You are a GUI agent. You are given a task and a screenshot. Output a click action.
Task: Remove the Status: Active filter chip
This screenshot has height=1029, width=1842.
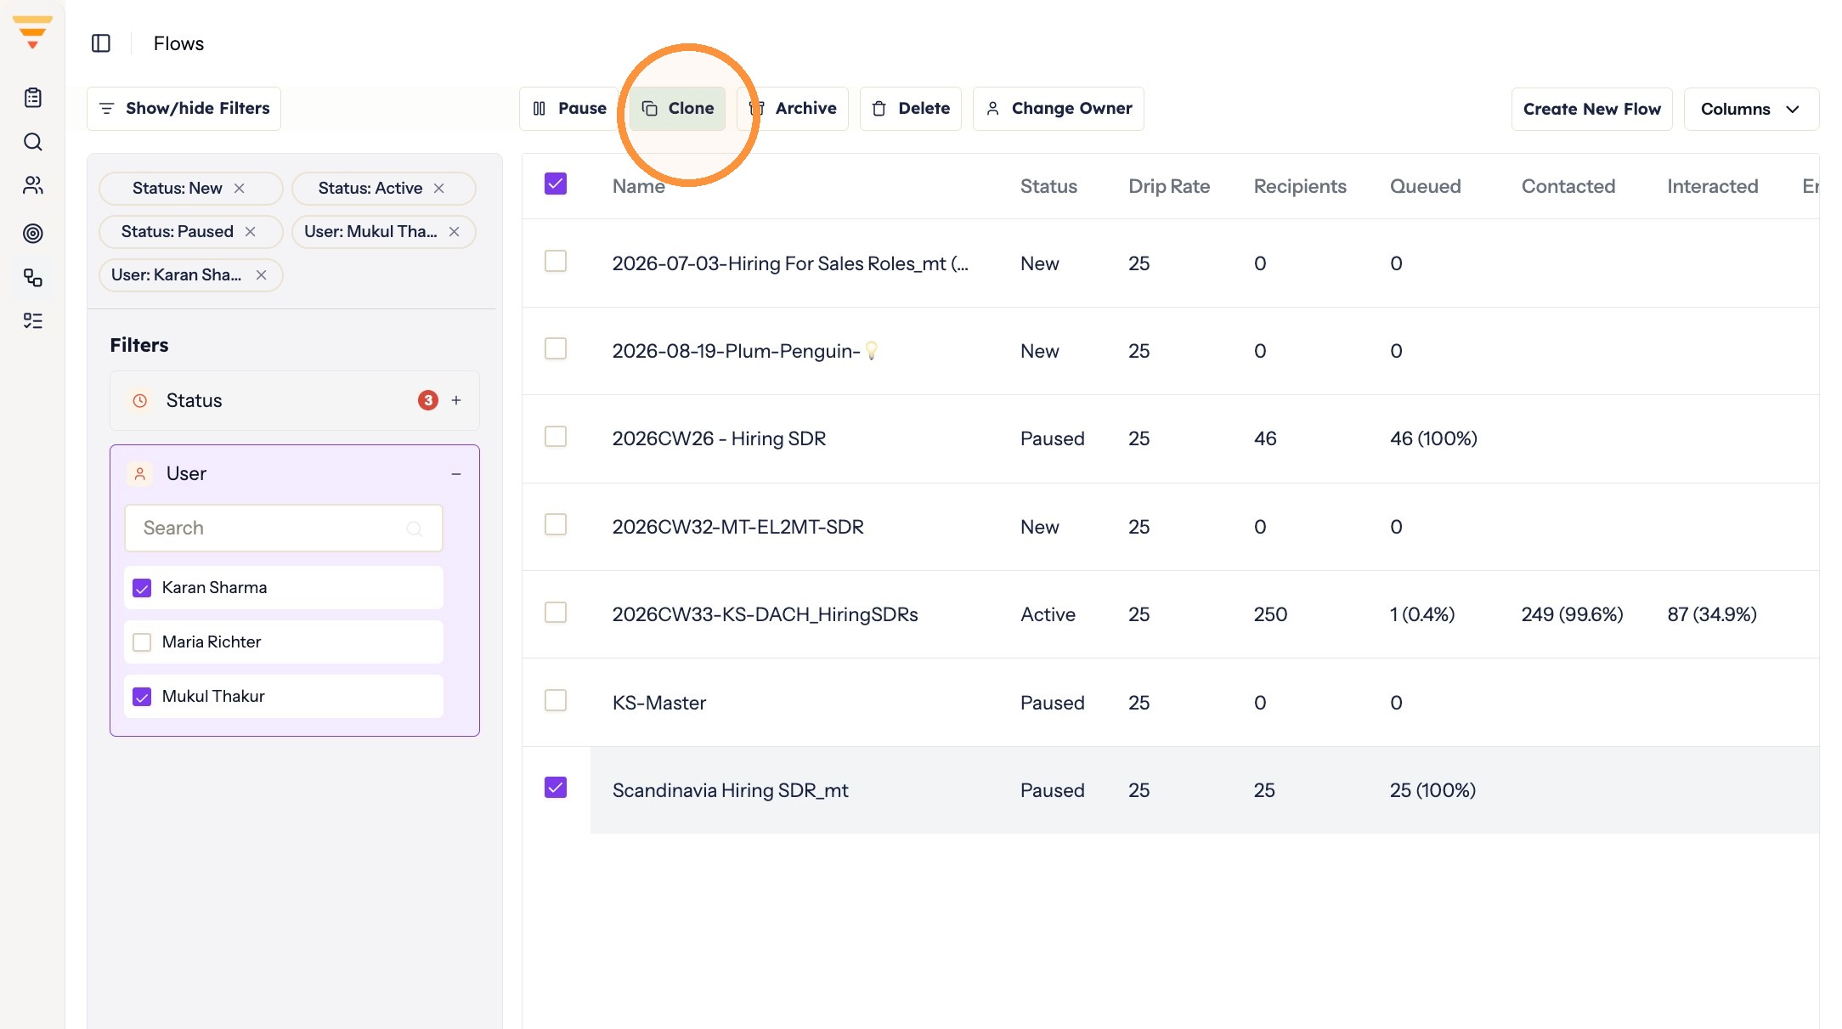pyautogui.click(x=439, y=189)
